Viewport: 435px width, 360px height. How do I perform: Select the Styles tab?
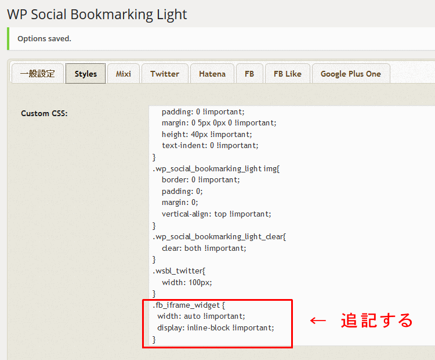(85, 74)
